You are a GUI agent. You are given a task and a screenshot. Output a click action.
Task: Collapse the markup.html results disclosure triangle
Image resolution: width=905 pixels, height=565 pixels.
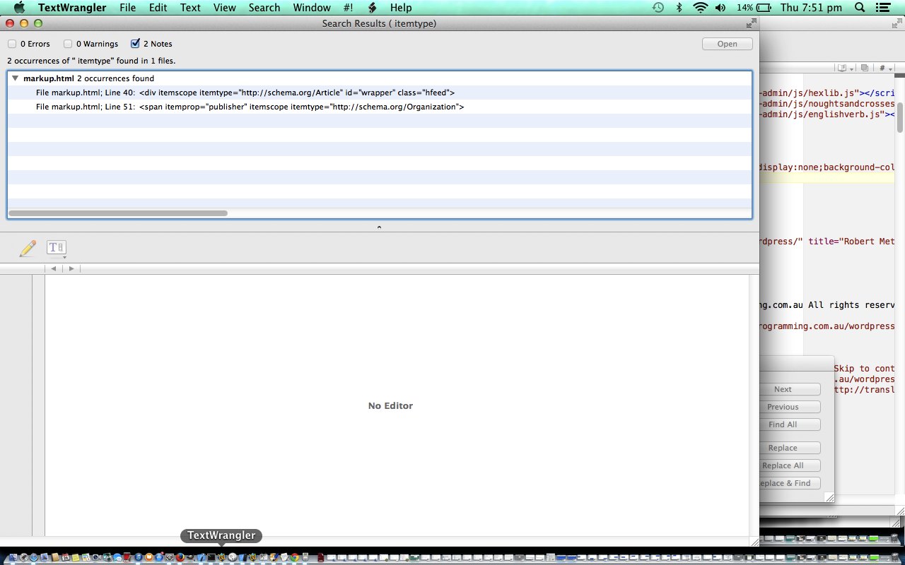[15, 78]
